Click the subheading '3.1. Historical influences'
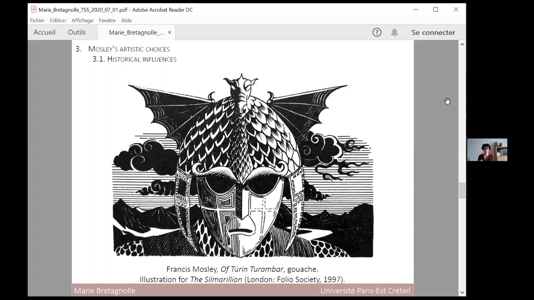 [x=134, y=59]
